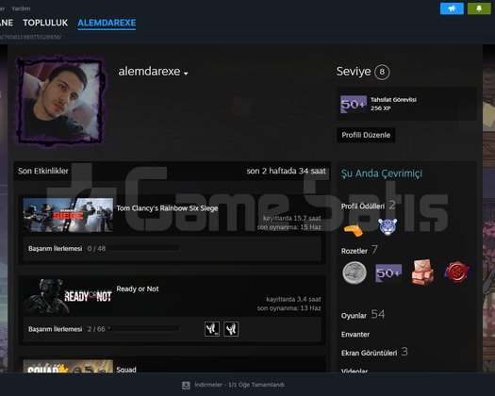495x396 pixels.
Task: Click the Tom Clancy's Rainbow Six Siege title
Action: (x=167, y=208)
